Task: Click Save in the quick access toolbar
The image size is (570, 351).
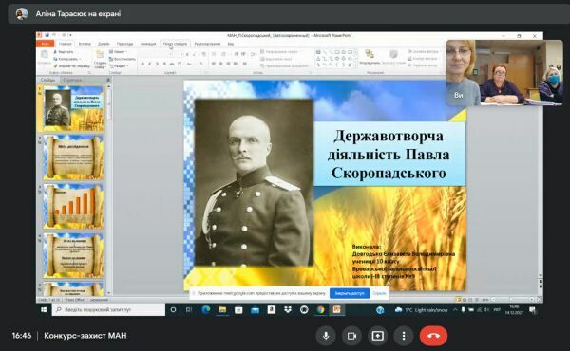Action: pos(47,35)
